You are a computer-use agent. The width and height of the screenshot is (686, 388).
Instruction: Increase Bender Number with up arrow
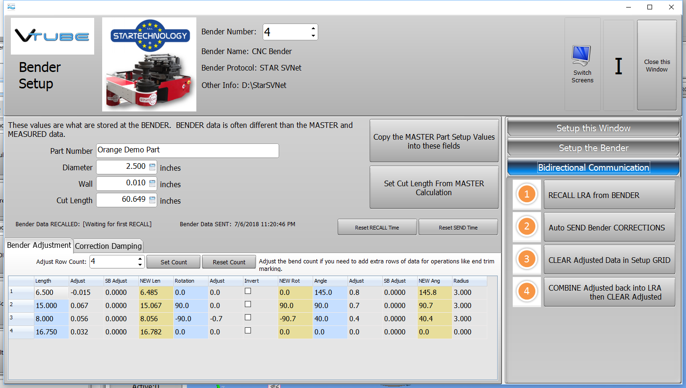click(x=313, y=28)
